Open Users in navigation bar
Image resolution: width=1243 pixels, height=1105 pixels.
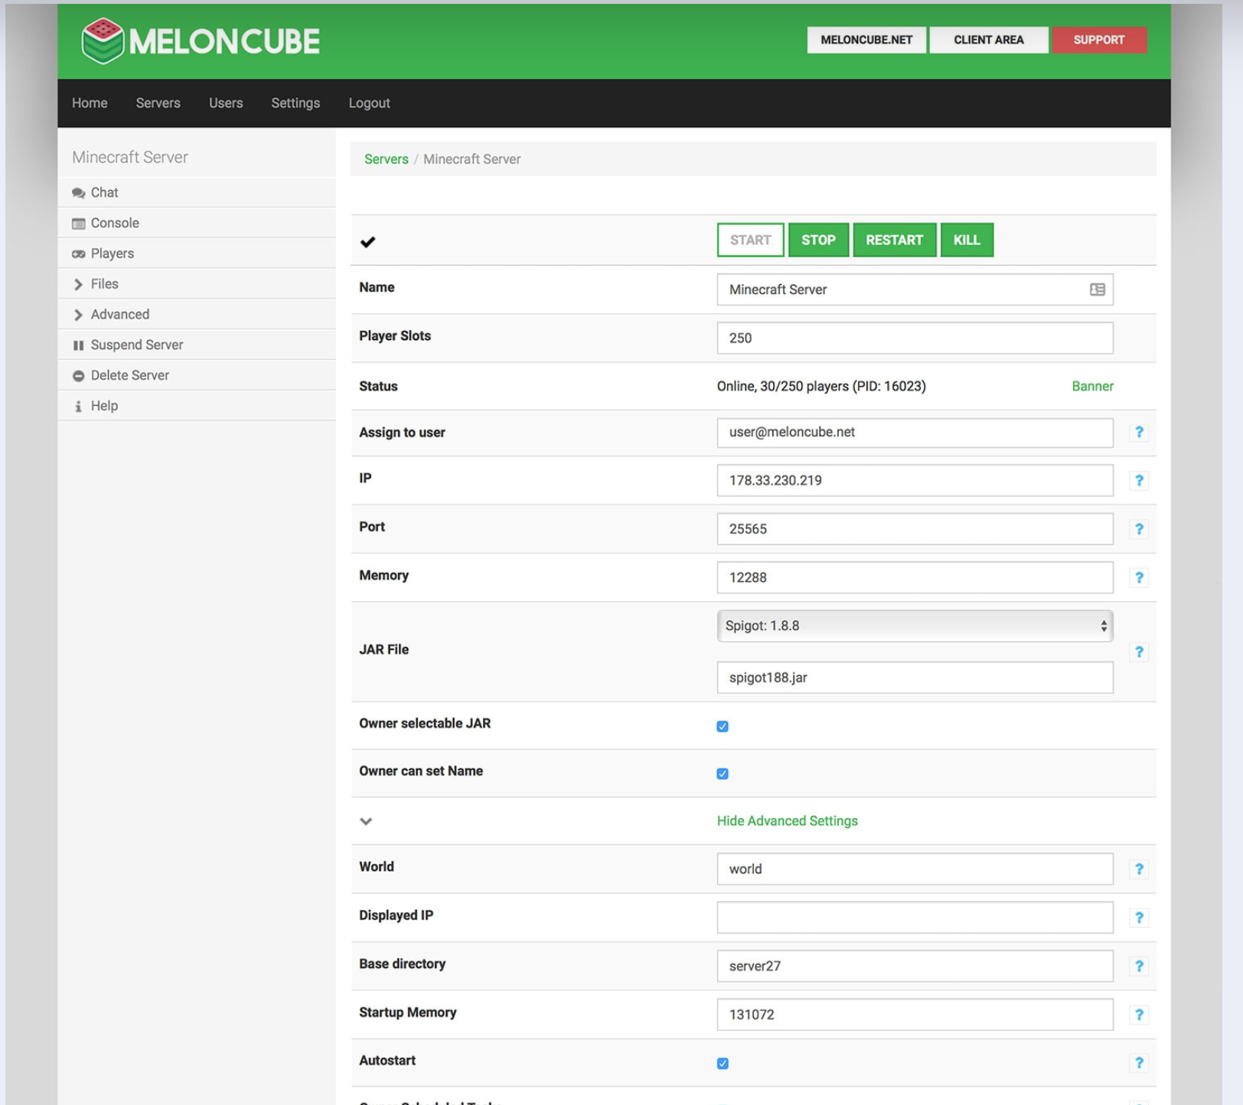226,103
